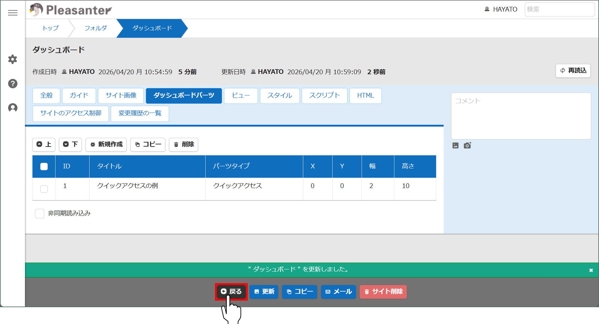Click the 更新 update button
599x324 pixels.
[x=264, y=292]
